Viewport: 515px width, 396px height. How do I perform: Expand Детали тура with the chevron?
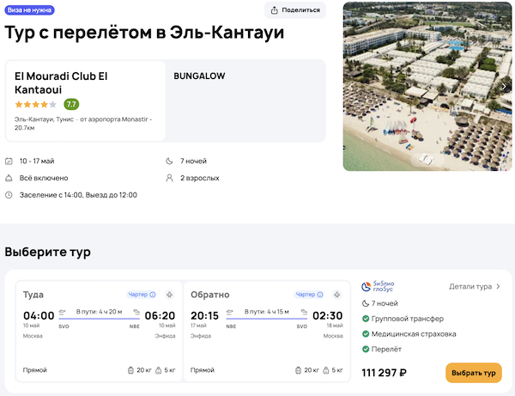pos(499,286)
